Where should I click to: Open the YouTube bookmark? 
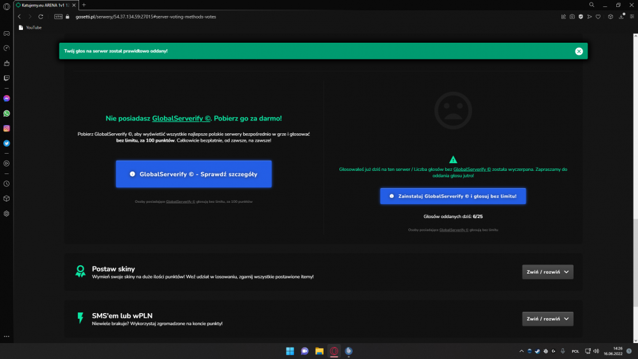[x=30, y=27]
